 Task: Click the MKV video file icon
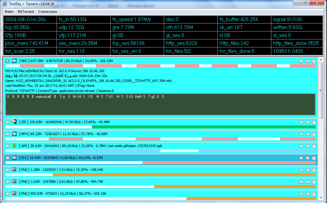point(14,61)
